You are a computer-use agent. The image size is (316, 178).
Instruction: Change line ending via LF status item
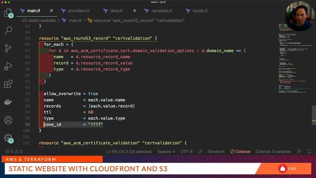pyautogui.click(x=200, y=151)
